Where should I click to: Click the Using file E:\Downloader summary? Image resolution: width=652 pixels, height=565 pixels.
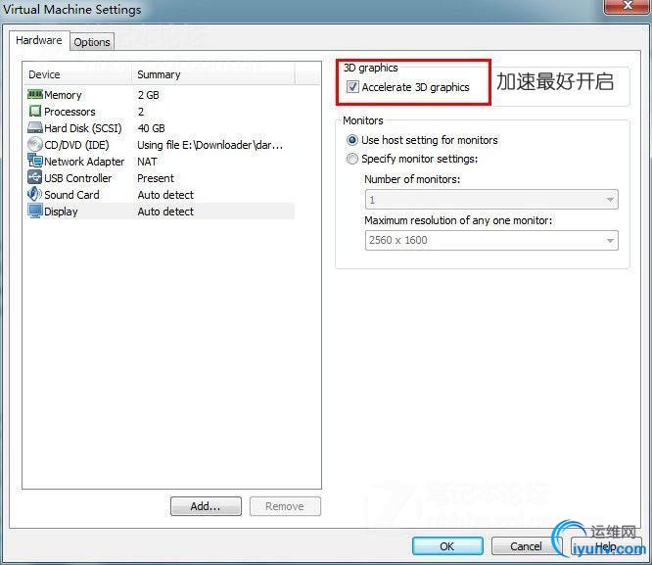(x=210, y=145)
